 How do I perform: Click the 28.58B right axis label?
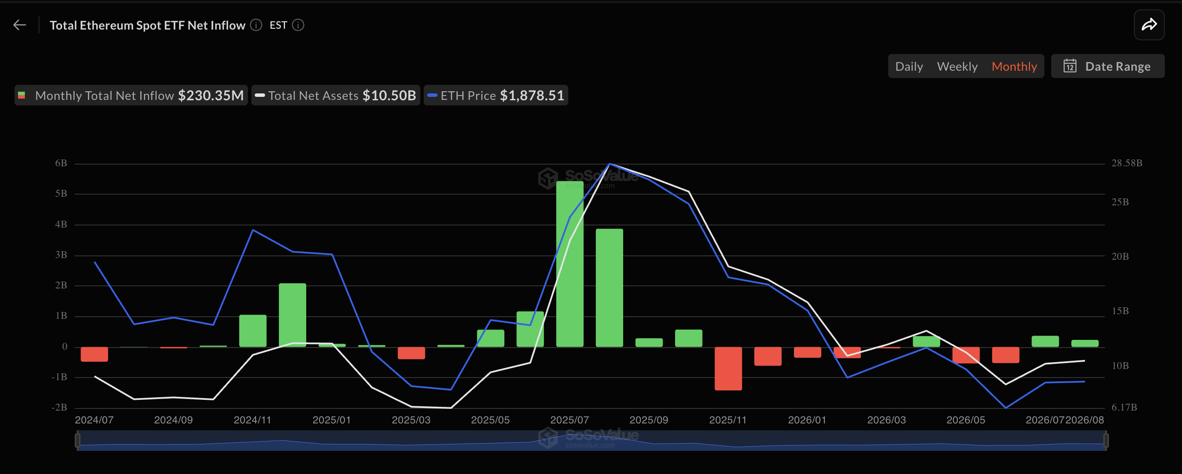point(1127,163)
